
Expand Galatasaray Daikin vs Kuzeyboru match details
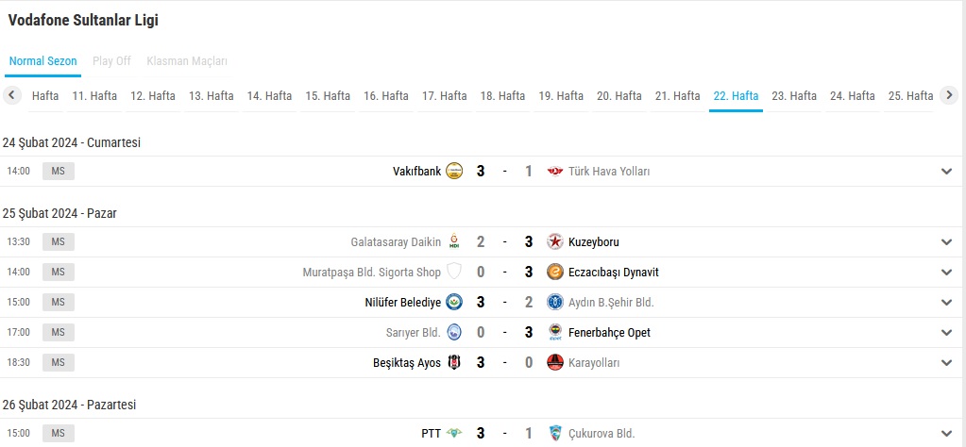pyautogui.click(x=947, y=241)
